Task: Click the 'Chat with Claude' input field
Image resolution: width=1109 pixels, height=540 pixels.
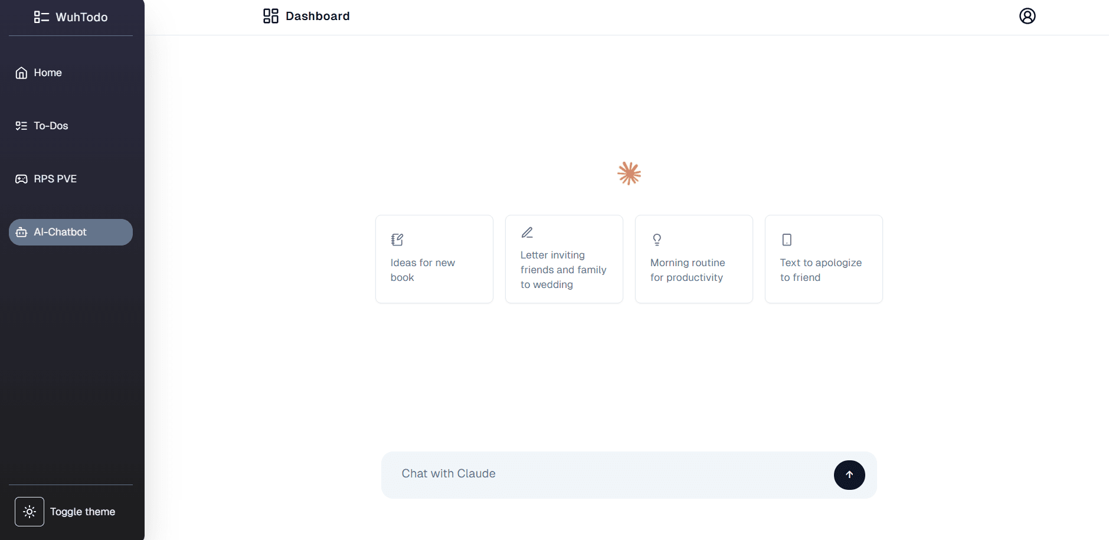Action: tap(590, 474)
